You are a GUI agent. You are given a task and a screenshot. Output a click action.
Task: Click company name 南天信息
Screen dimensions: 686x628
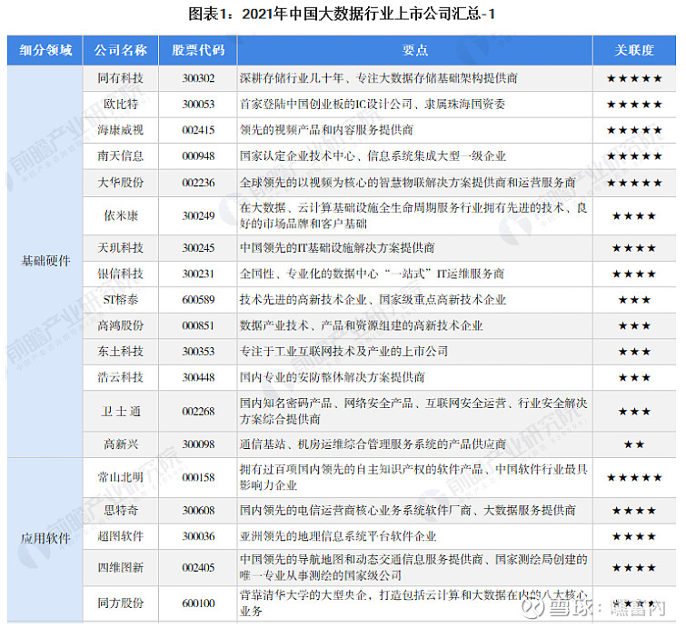coord(121,155)
